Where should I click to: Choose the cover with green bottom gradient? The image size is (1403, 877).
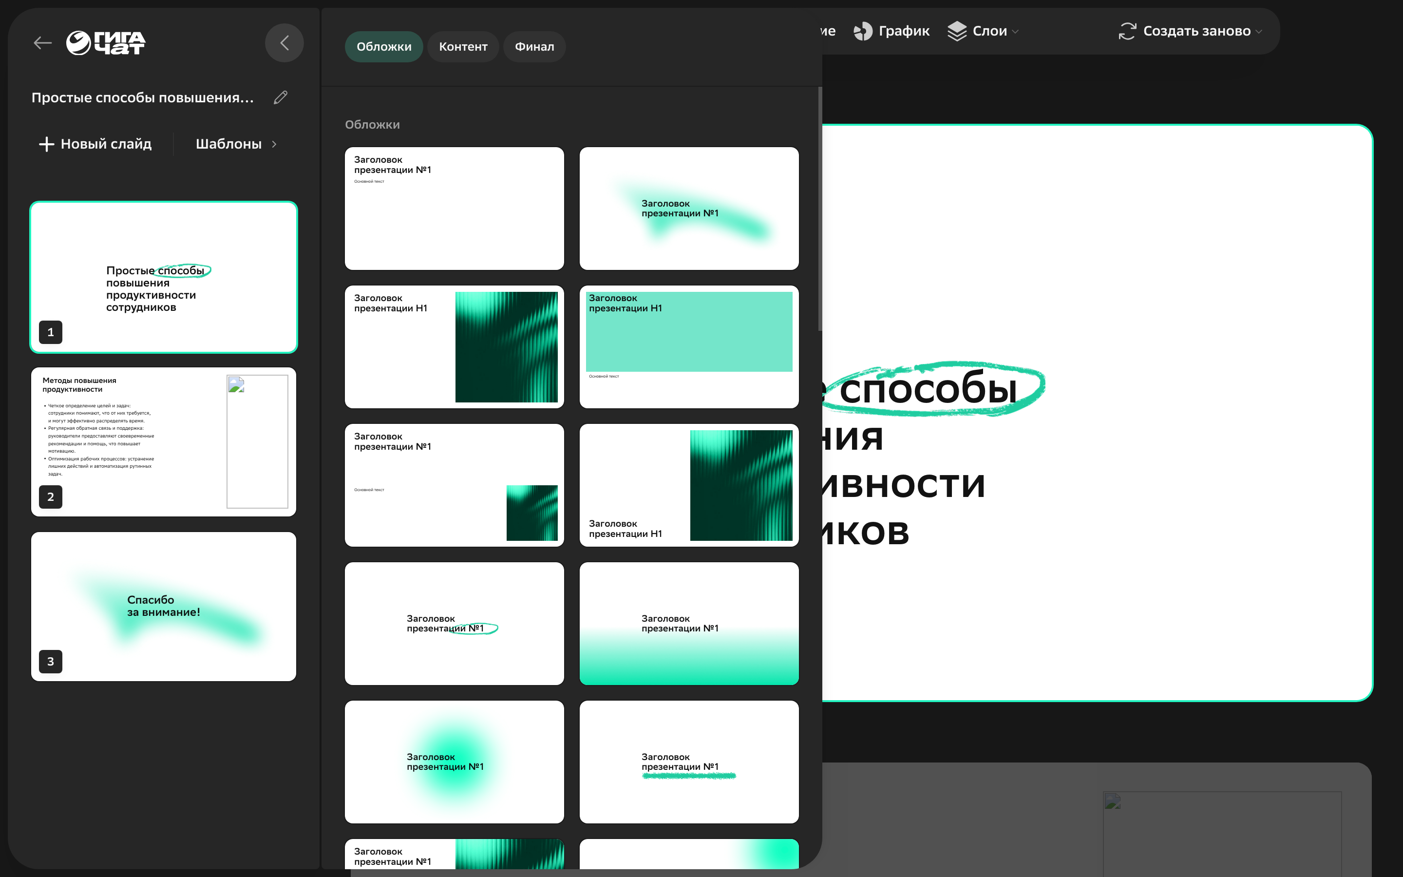click(689, 624)
